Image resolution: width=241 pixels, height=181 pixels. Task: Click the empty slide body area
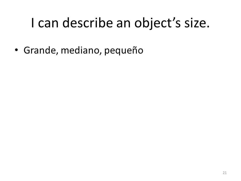pyautogui.click(x=120, y=112)
